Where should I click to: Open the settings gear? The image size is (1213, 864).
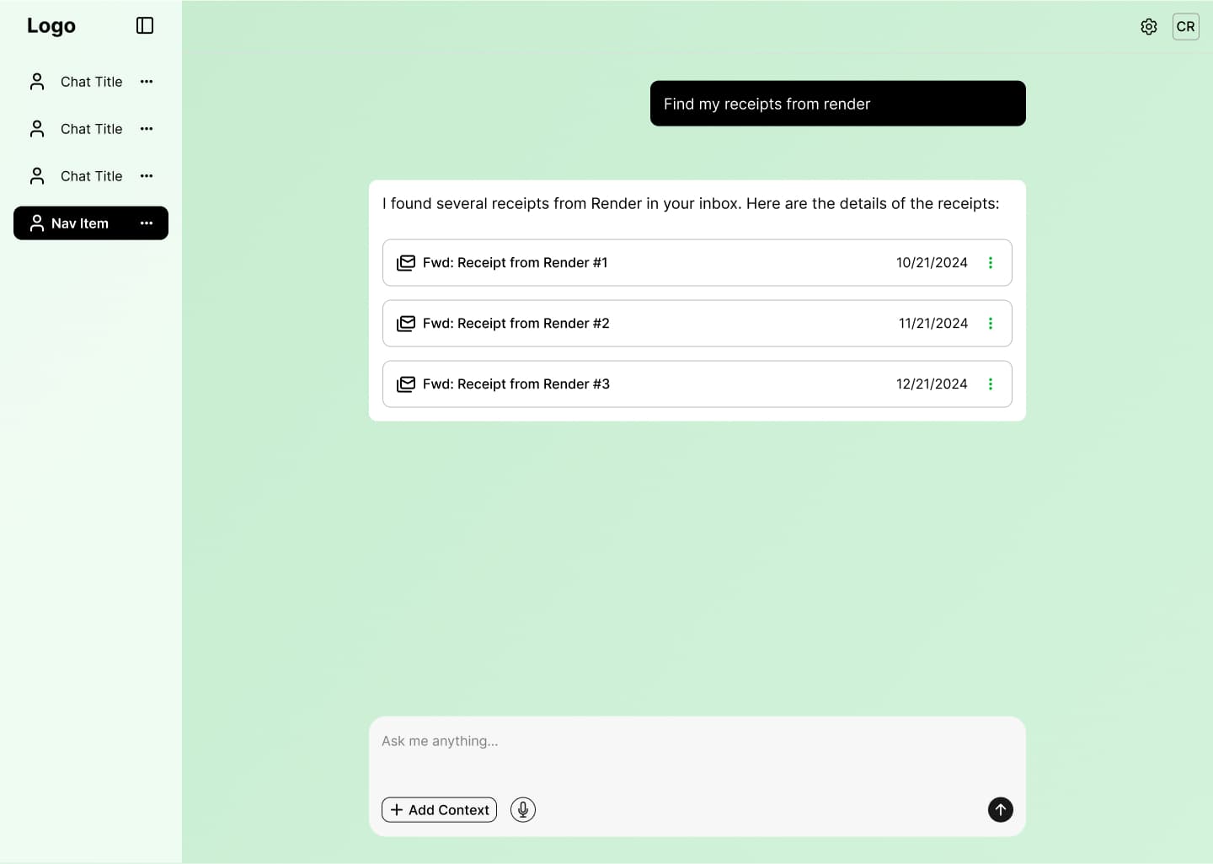click(1148, 27)
